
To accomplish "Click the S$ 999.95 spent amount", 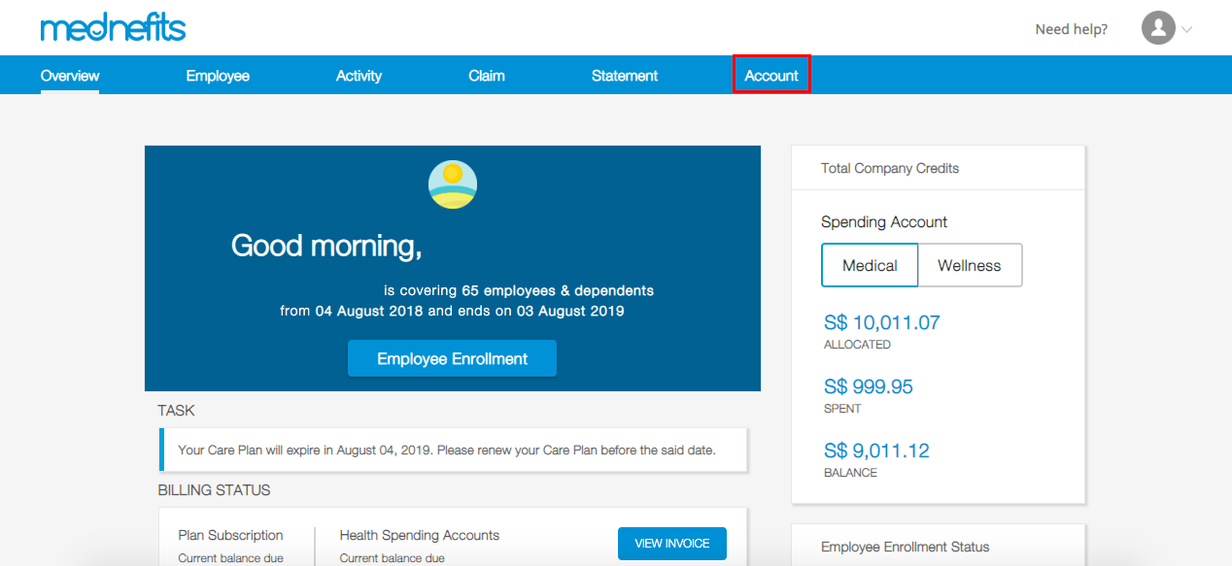I will [x=868, y=386].
